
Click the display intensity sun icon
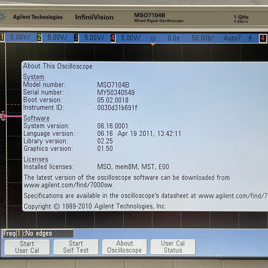click(154, 38)
